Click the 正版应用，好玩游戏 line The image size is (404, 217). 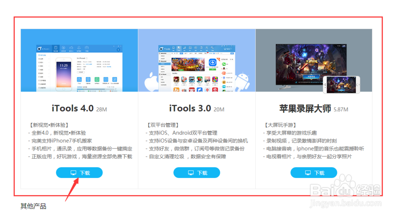tap(80, 157)
